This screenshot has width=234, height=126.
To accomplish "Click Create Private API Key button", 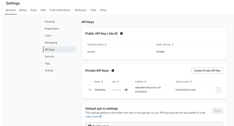I will 207,70.
